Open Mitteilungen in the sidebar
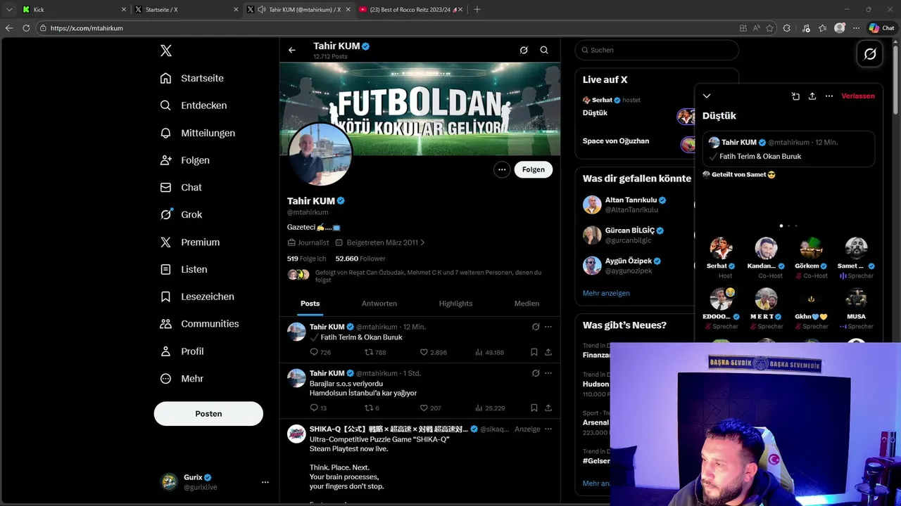 point(198,133)
